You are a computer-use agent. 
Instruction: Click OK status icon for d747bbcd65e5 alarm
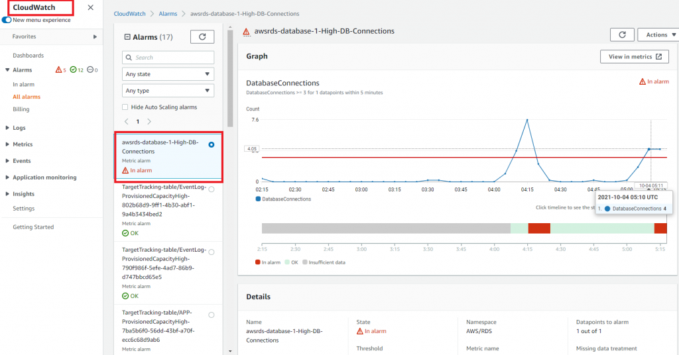(125, 296)
